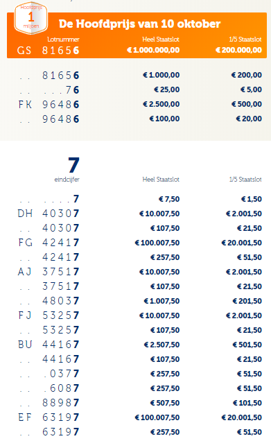271x441 pixels.
Task: Select the EF 63197 lot number
Action: [x=49, y=417]
